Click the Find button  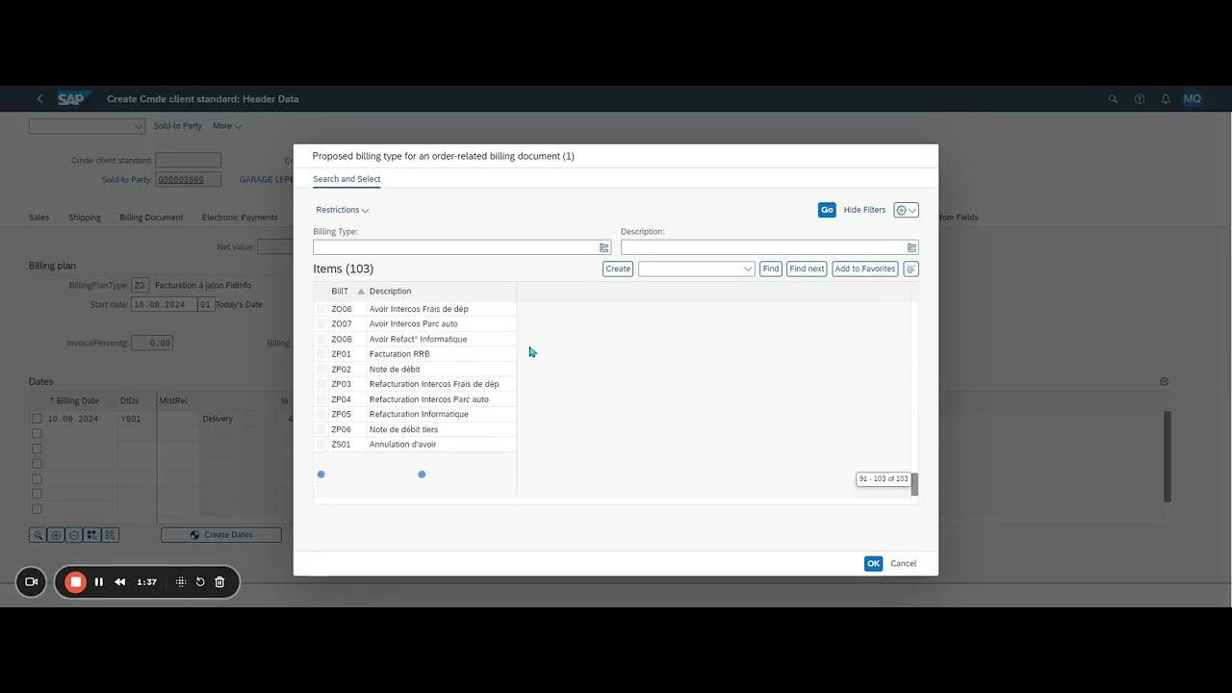click(770, 269)
